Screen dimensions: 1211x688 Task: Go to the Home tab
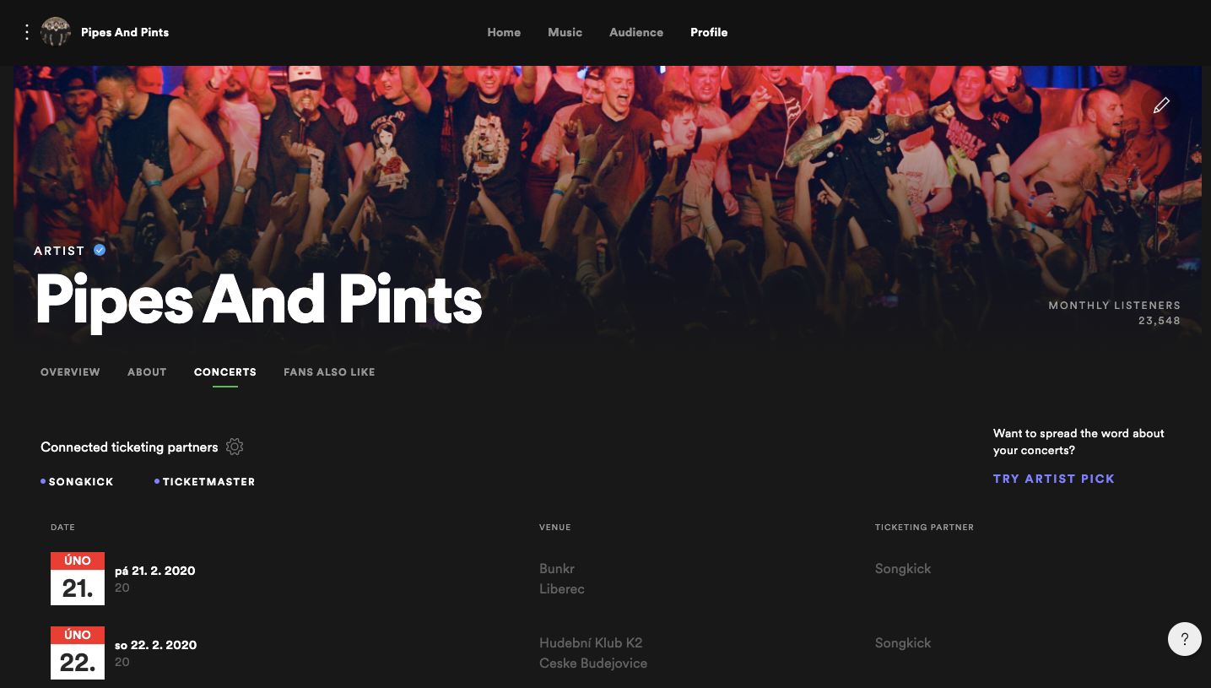[504, 32]
